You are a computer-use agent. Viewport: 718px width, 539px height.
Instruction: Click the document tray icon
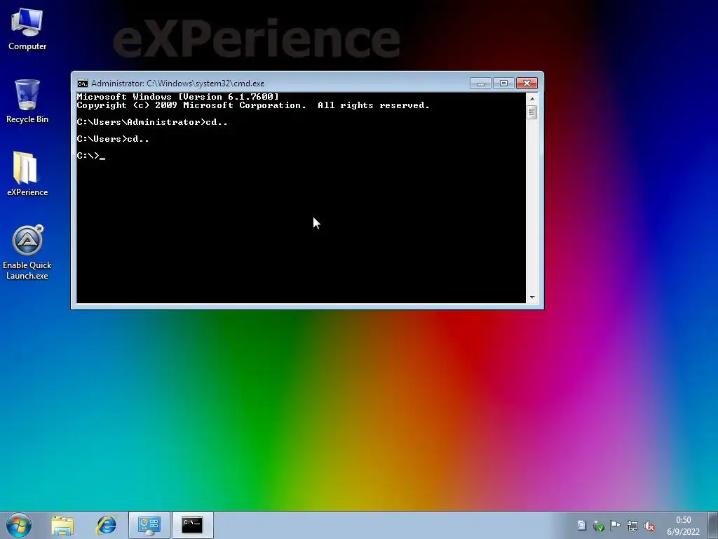point(581,526)
